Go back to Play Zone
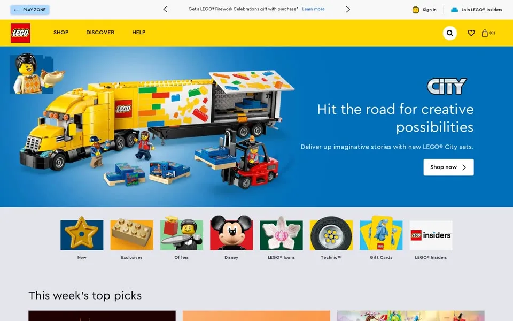 (30, 10)
